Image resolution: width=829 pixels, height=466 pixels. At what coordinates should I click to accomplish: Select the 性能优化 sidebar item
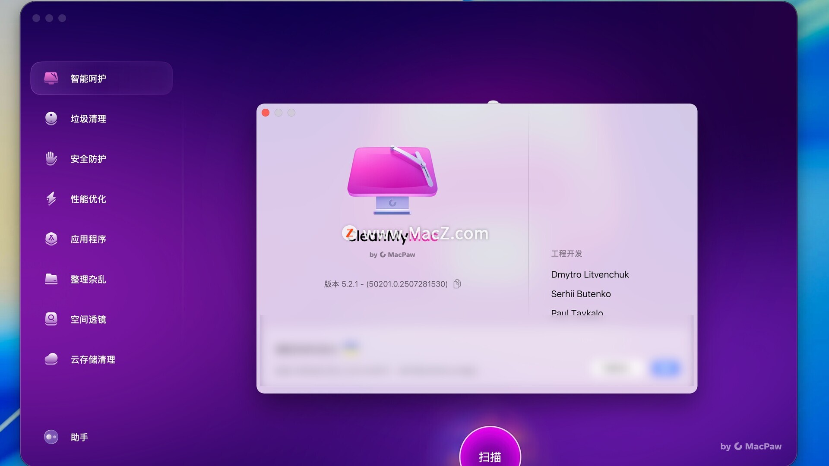coord(88,199)
